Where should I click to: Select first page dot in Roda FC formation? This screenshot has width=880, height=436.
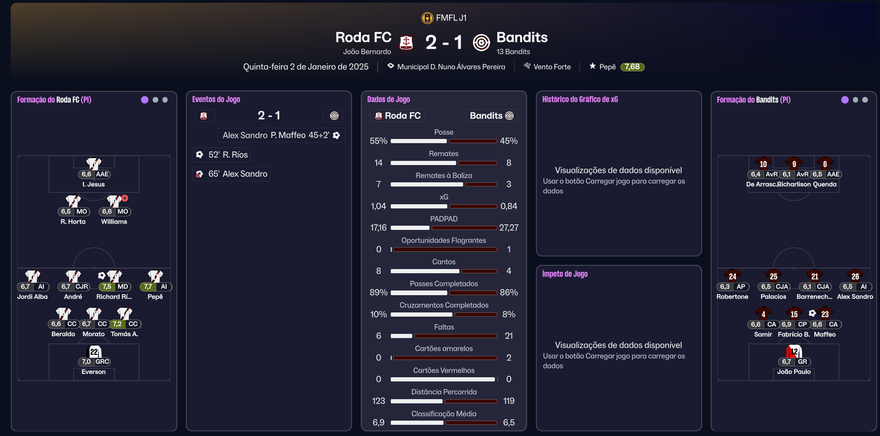coord(145,100)
